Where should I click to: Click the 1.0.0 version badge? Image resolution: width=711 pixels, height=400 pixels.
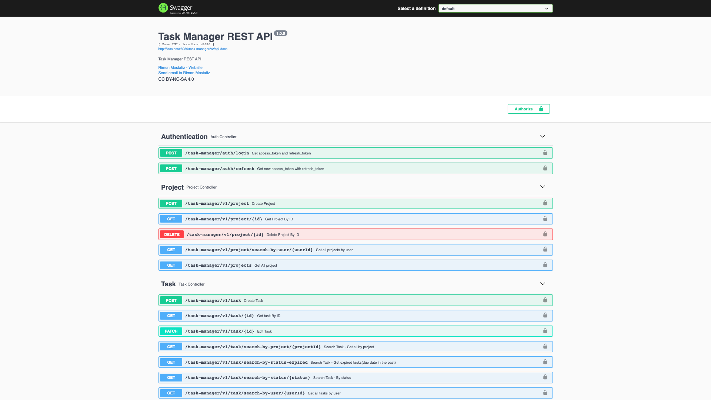point(281,33)
